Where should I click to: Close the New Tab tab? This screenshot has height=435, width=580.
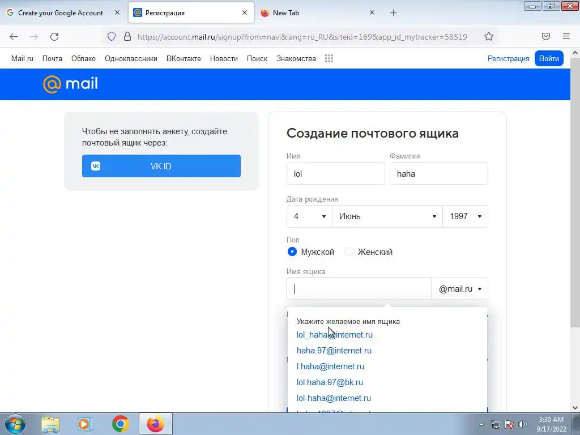[372, 12]
